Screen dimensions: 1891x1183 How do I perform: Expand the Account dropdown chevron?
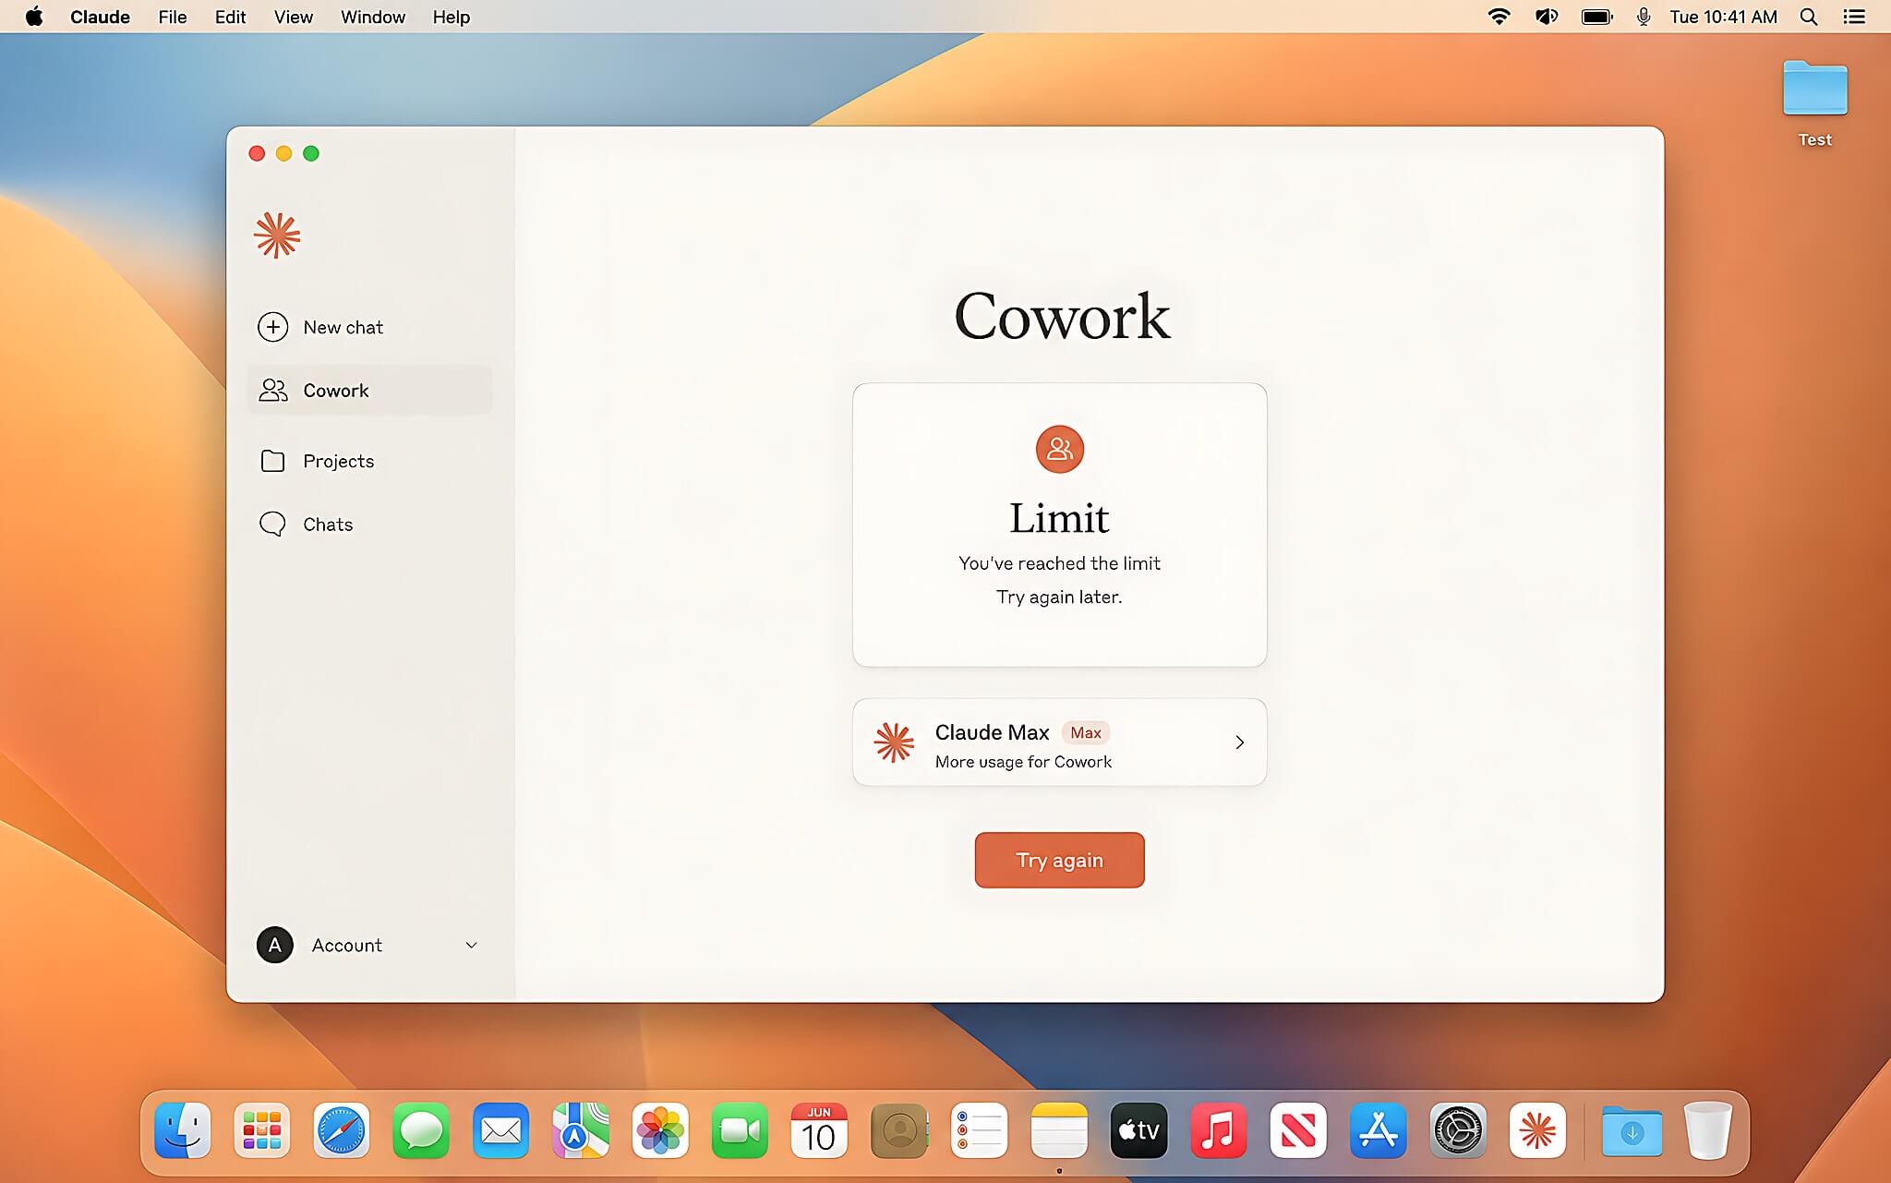(x=471, y=945)
